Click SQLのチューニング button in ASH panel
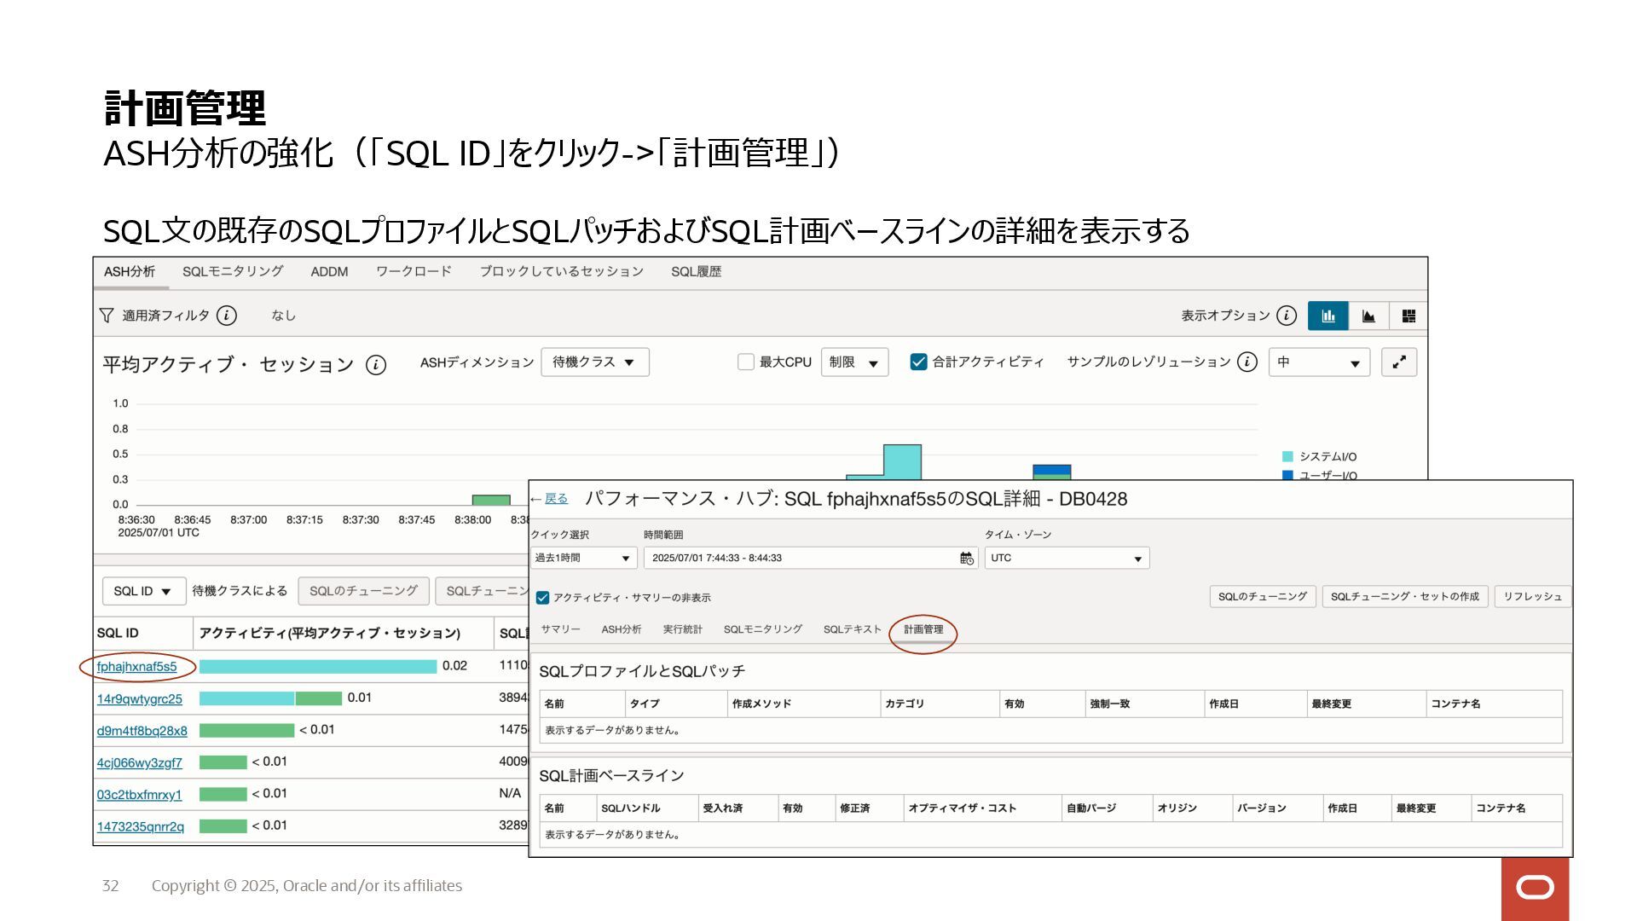 tap(363, 591)
